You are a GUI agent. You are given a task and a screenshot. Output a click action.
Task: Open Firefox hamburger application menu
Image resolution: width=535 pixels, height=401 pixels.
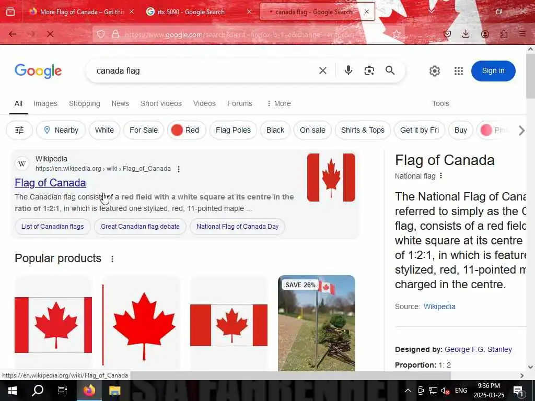click(522, 34)
